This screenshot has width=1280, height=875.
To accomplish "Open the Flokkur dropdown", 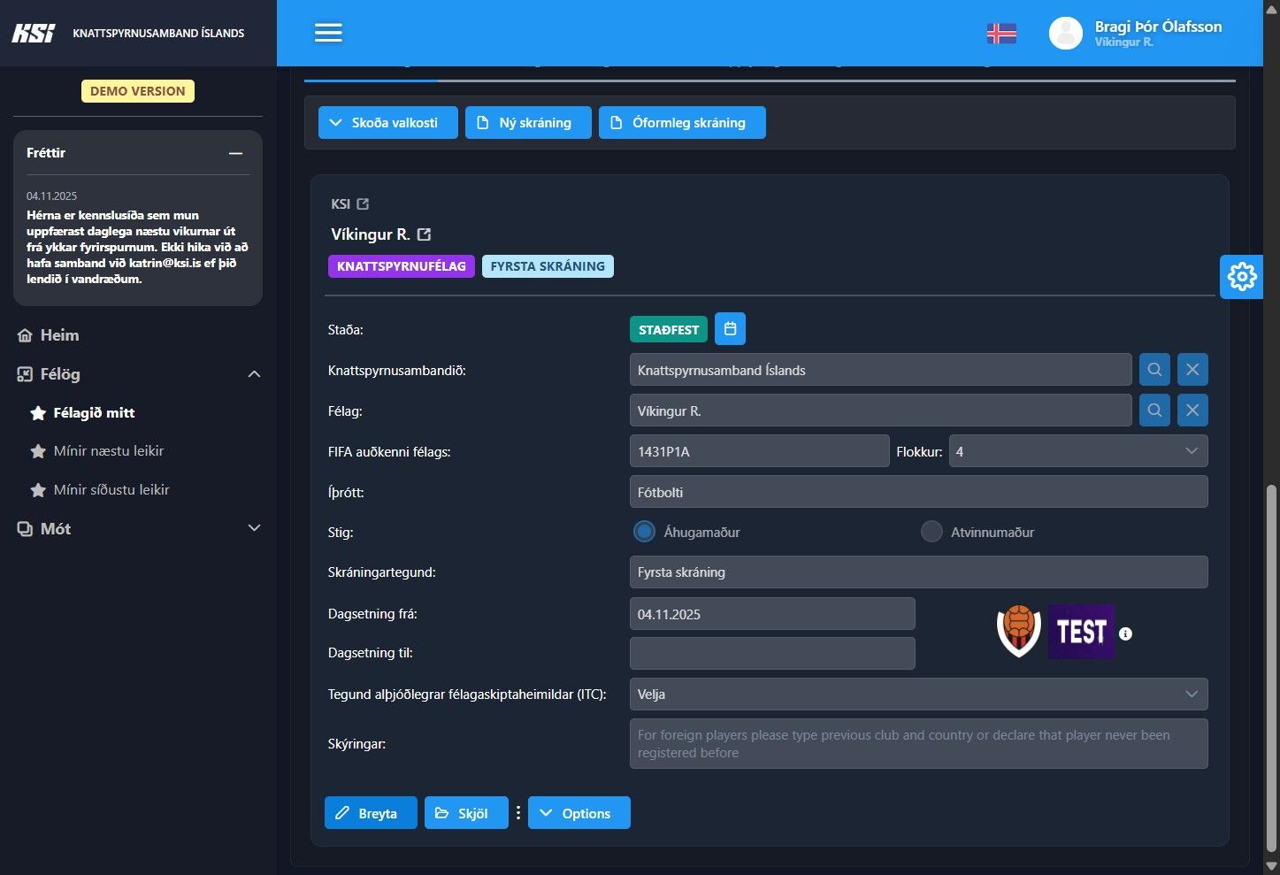I will (1078, 451).
